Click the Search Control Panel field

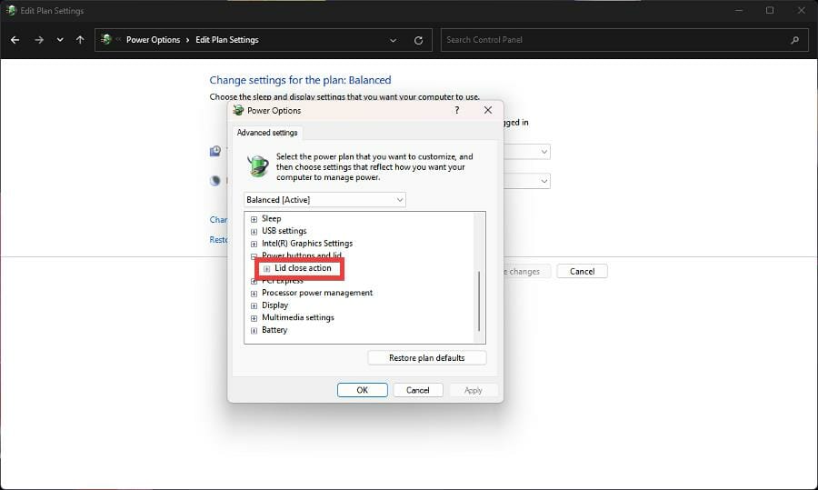pyautogui.click(x=623, y=40)
